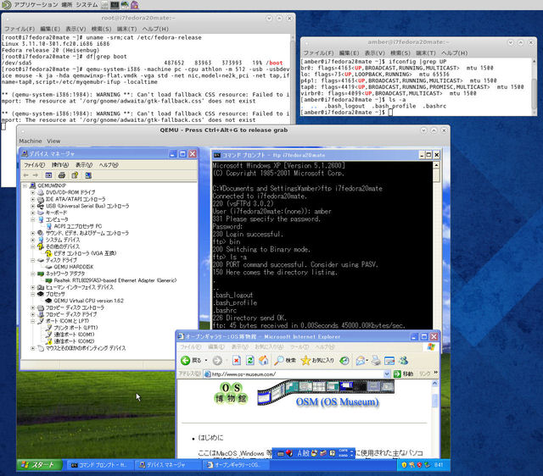543x476 pixels.
Task: Open IE Back history dropdown arrow
Action: click(206, 361)
